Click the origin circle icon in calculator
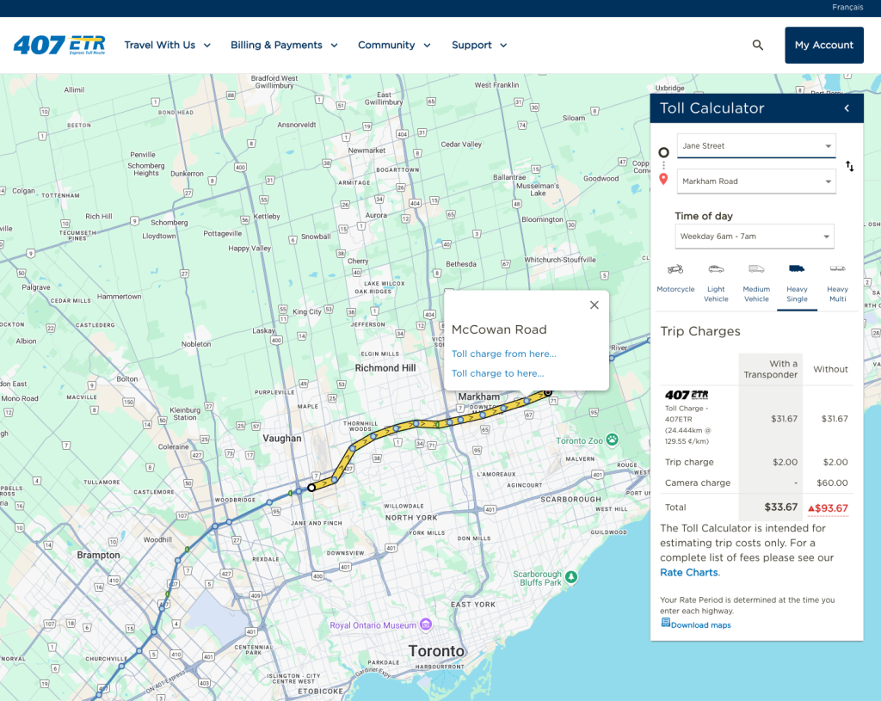The width and height of the screenshot is (881, 701). point(663,152)
